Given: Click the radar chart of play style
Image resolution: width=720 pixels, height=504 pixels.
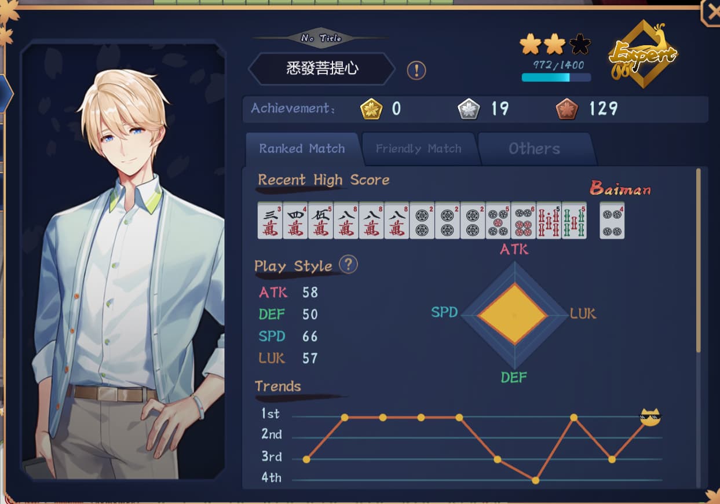Looking at the screenshot, I should point(514,315).
